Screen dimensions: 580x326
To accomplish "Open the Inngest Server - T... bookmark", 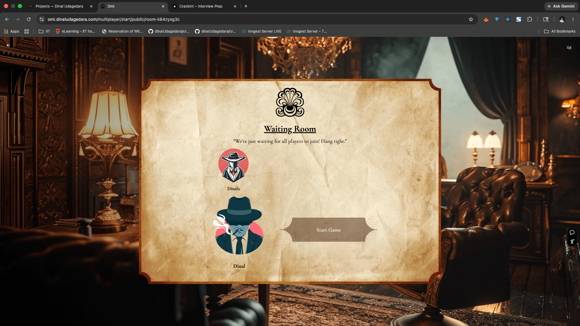I will [307, 31].
